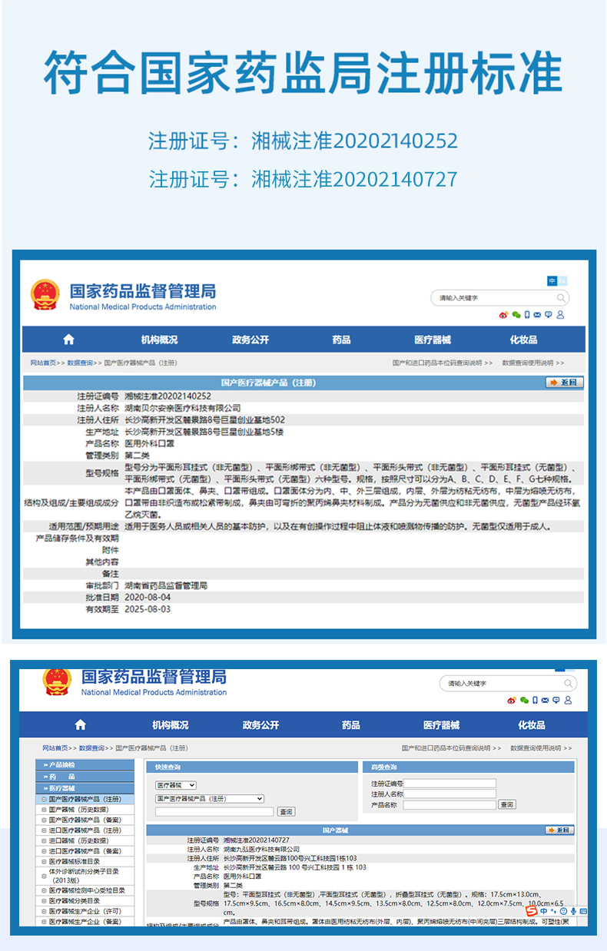Click the user account icon on the lower page
The image size is (607, 951).
(x=568, y=700)
